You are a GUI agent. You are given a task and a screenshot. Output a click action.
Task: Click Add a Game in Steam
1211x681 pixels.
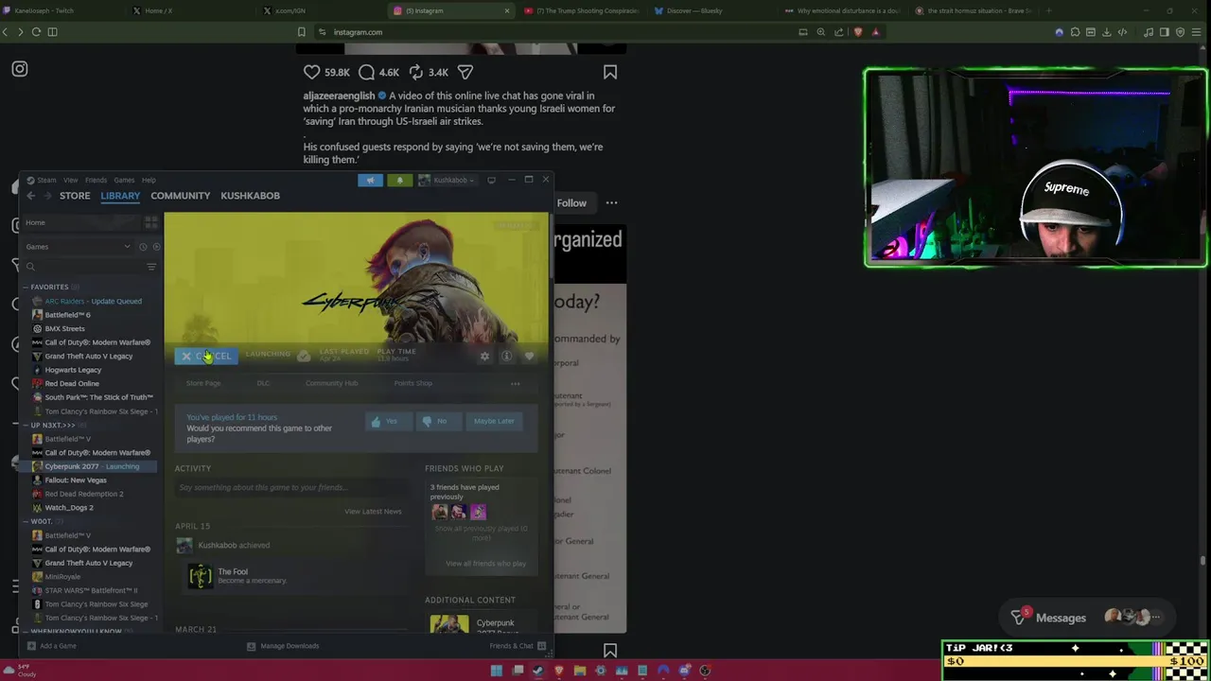(x=52, y=646)
